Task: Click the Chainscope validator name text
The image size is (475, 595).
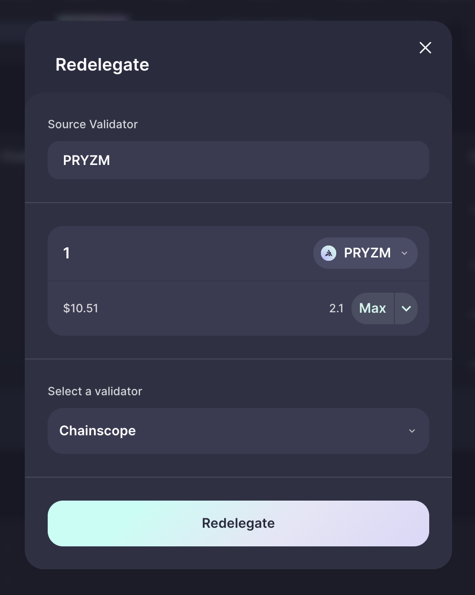Action: click(98, 431)
